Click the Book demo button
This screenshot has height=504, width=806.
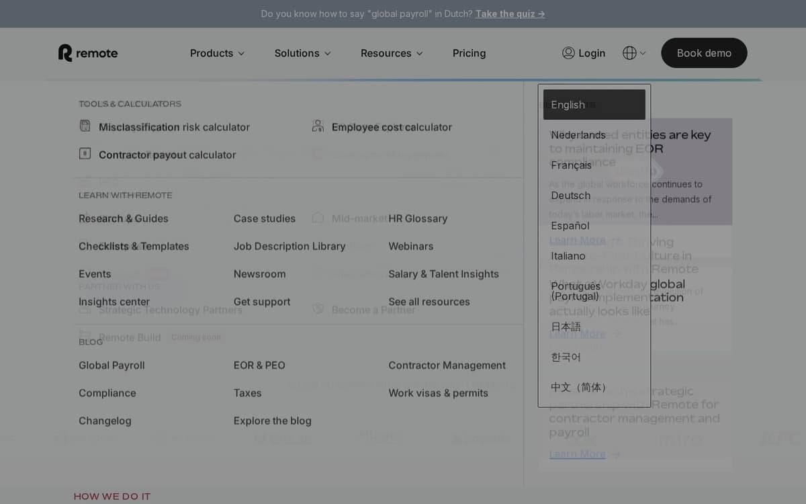click(704, 53)
